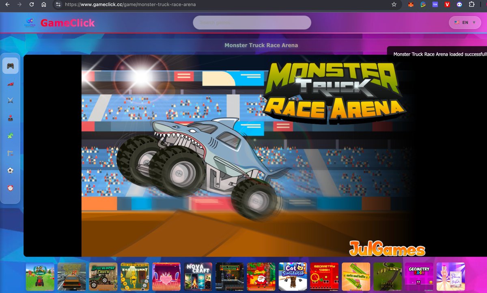This screenshot has height=293, width=487.
Task: Open the racing car category
Action: [x=11, y=84]
